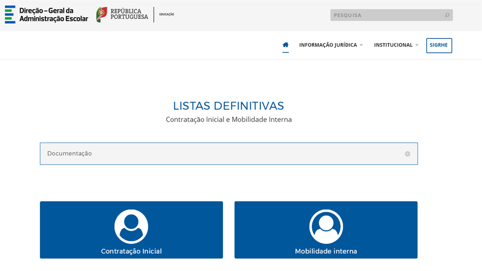Go to home via house icon

pyautogui.click(x=286, y=45)
